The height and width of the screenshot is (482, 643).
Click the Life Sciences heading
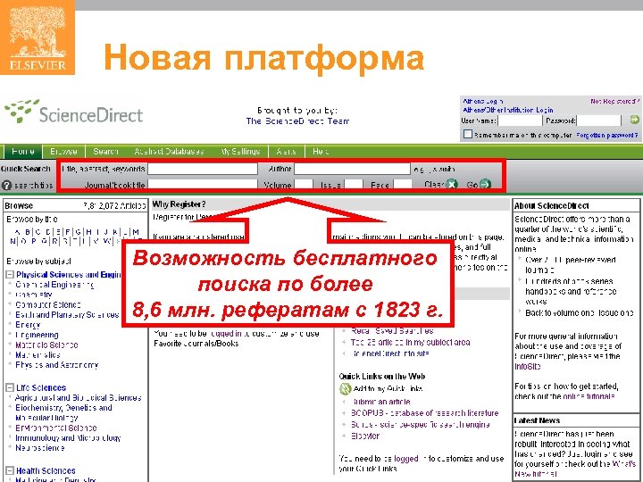(41, 387)
